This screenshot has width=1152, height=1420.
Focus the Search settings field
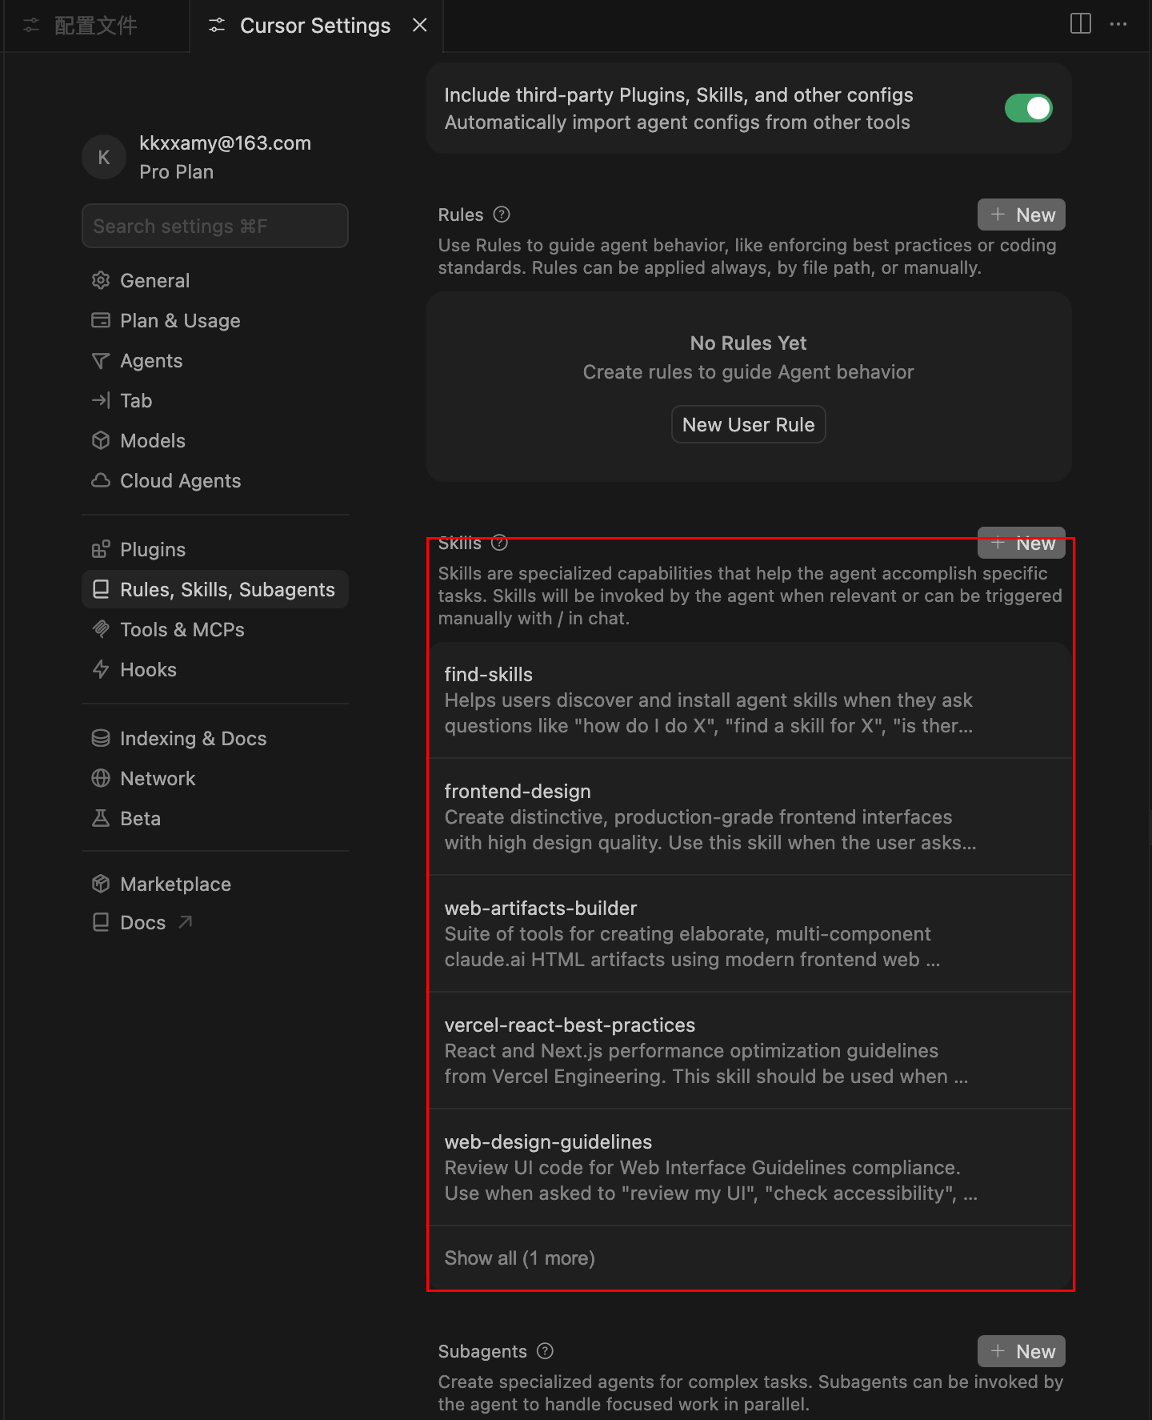[215, 226]
